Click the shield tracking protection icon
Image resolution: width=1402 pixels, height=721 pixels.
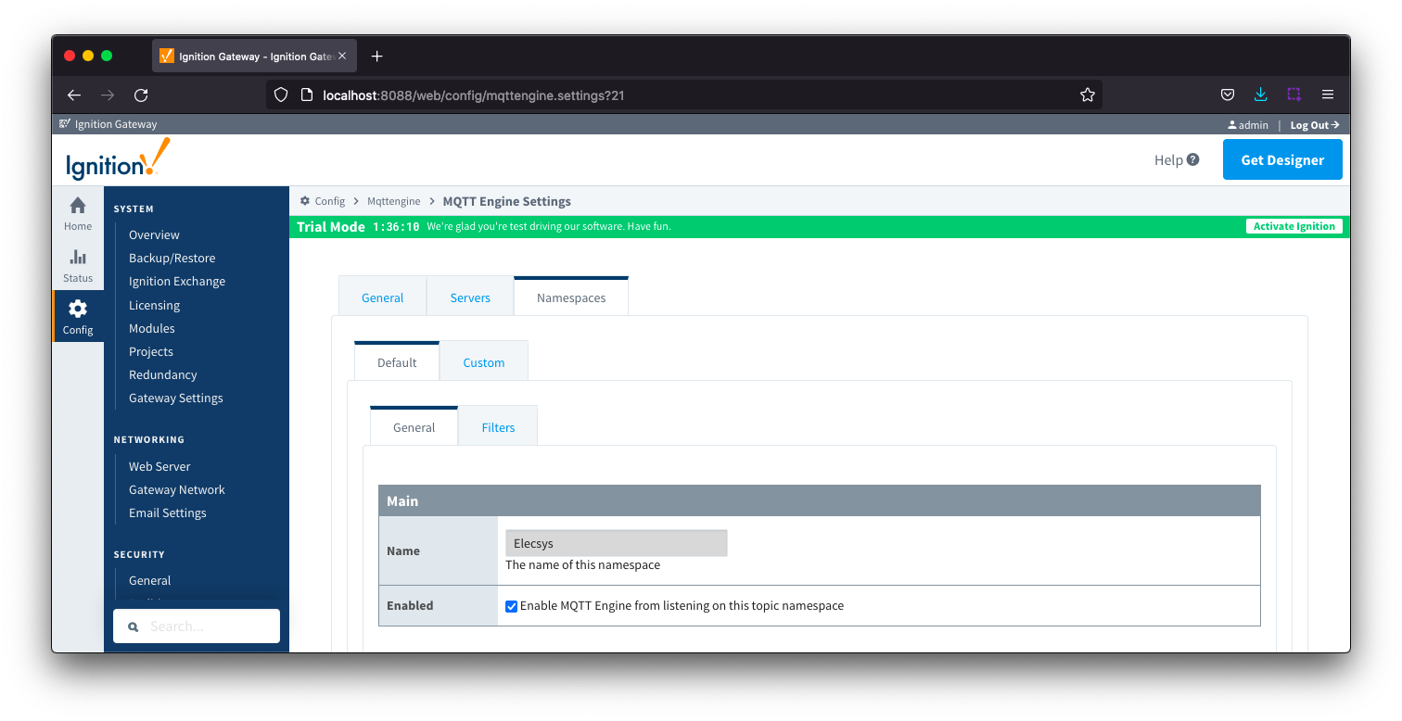pyautogui.click(x=281, y=95)
